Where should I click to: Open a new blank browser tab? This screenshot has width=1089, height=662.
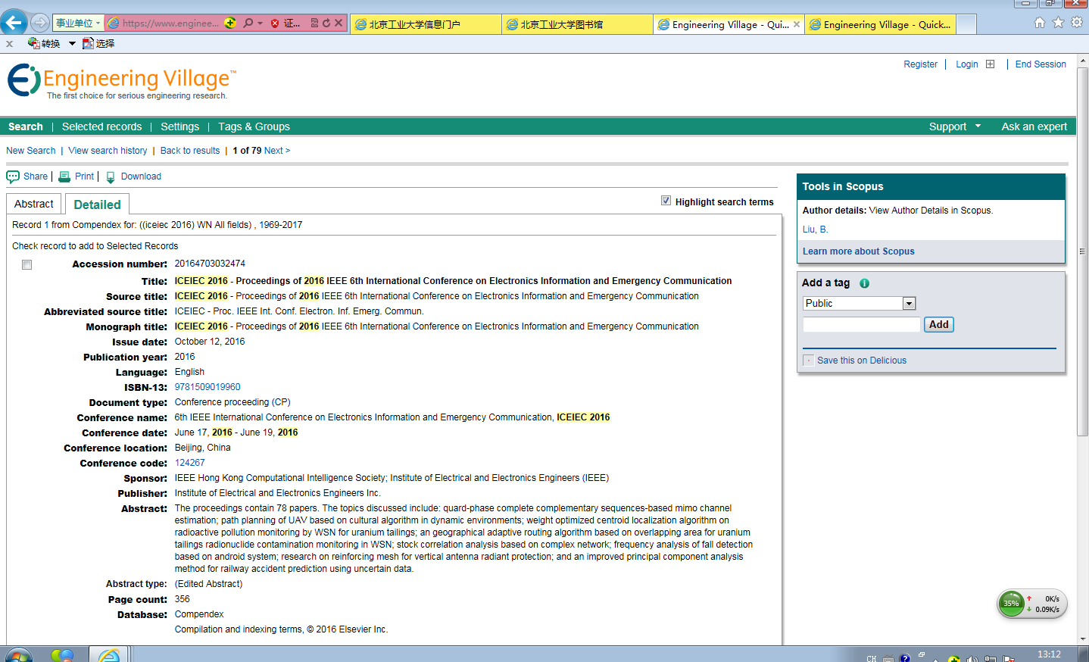(x=966, y=25)
